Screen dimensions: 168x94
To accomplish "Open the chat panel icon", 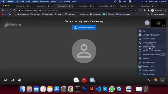I will 5,80.
